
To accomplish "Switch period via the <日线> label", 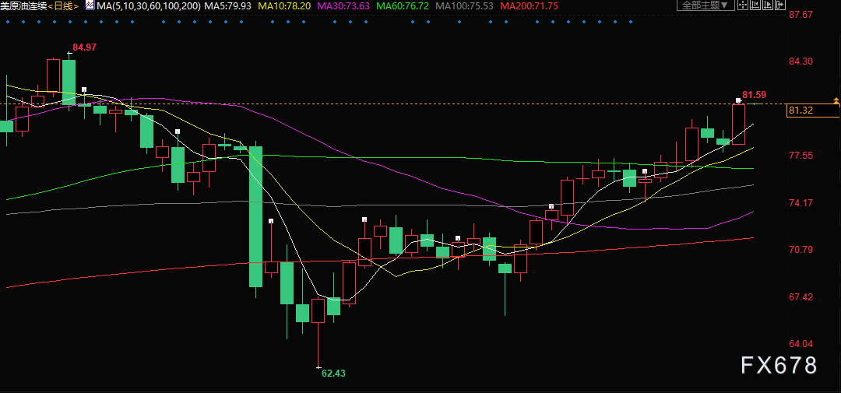I will click(x=65, y=6).
